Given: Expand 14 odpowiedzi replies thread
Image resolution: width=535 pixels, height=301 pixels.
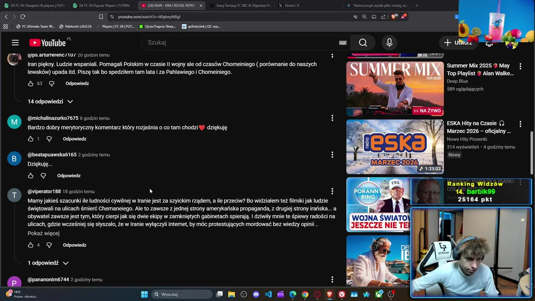Looking at the screenshot, I should (50, 102).
